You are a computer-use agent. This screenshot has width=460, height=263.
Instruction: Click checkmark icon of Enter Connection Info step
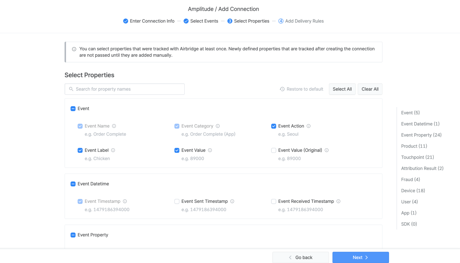click(126, 21)
